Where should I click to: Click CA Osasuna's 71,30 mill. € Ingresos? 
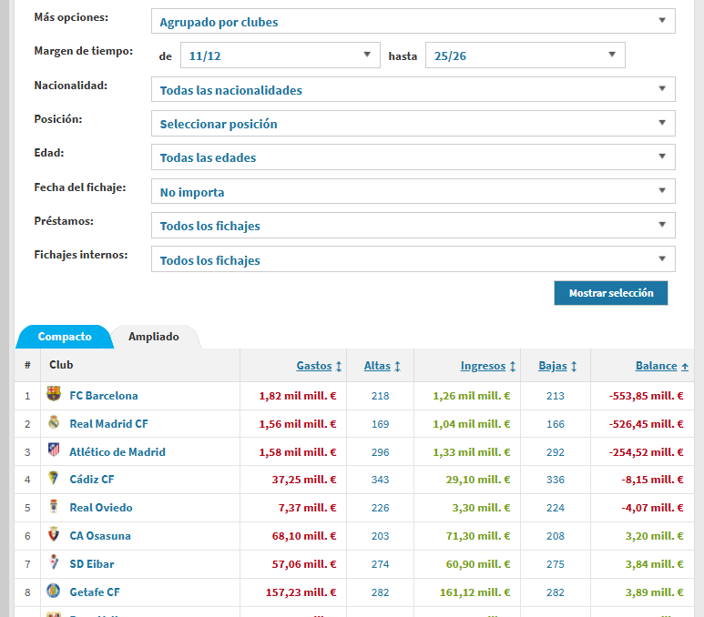478,536
